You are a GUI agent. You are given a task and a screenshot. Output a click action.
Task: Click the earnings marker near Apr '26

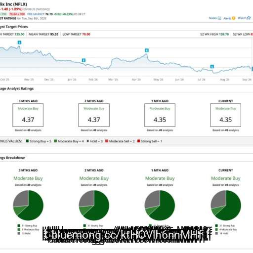[x=147, y=50]
